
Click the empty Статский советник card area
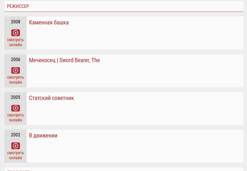[x=135, y=113]
